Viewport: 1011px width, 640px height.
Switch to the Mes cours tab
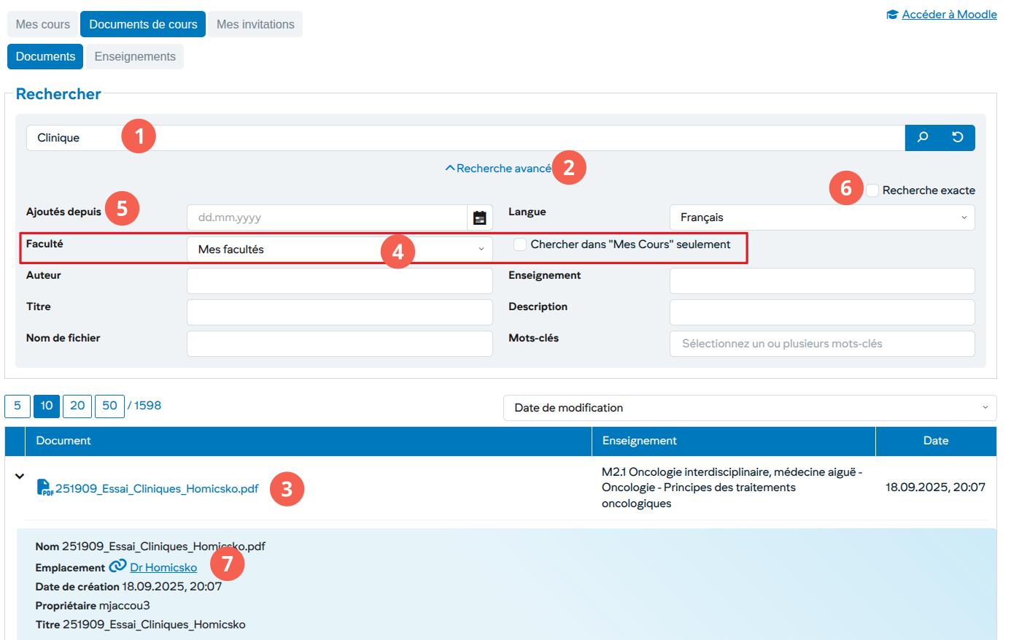[43, 24]
